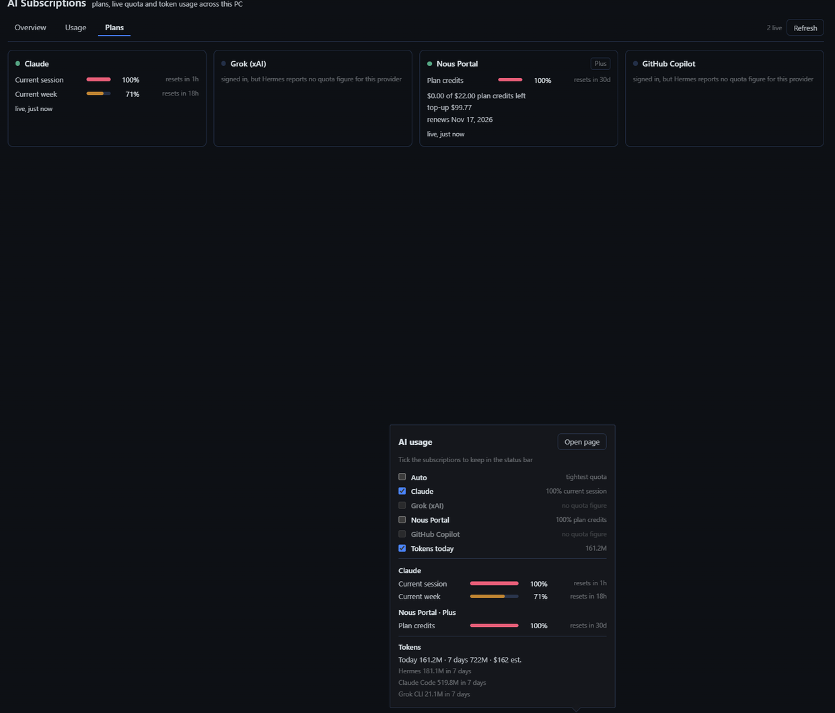Click 'resets in 18h' in Claude card
The height and width of the screenshot is (713, 835).
[x=180, y=93]
